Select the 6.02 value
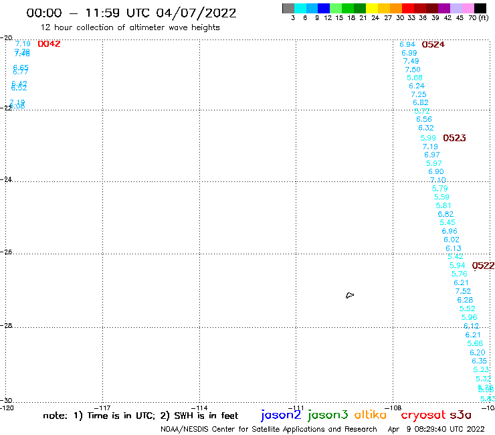The image size is (495, 435). [452, 240]
